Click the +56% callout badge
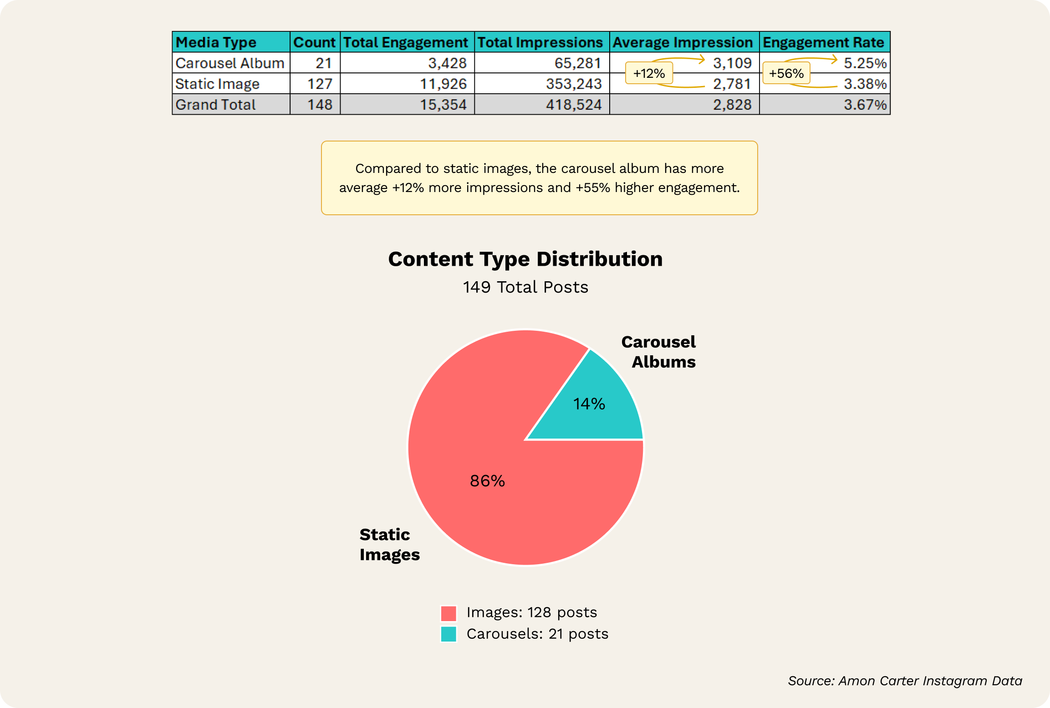 [x=786, y=73]
